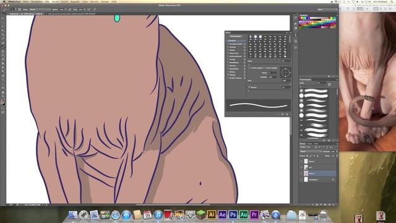Toggle Brush panel button in options bar
396x223 pixels.
[x=20, y=9]
